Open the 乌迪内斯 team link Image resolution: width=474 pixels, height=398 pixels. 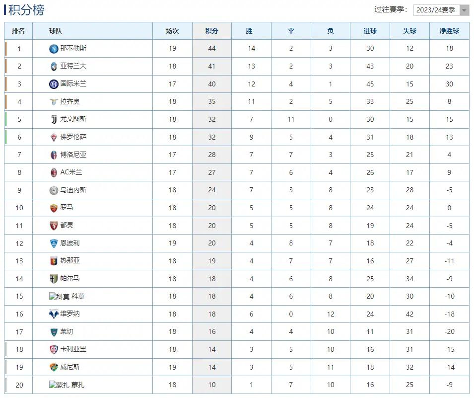(x=73, y=190)
